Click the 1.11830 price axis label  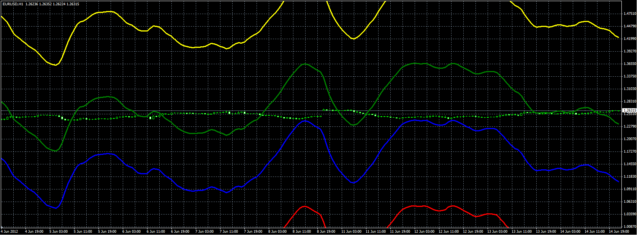(x=630, y=177)
